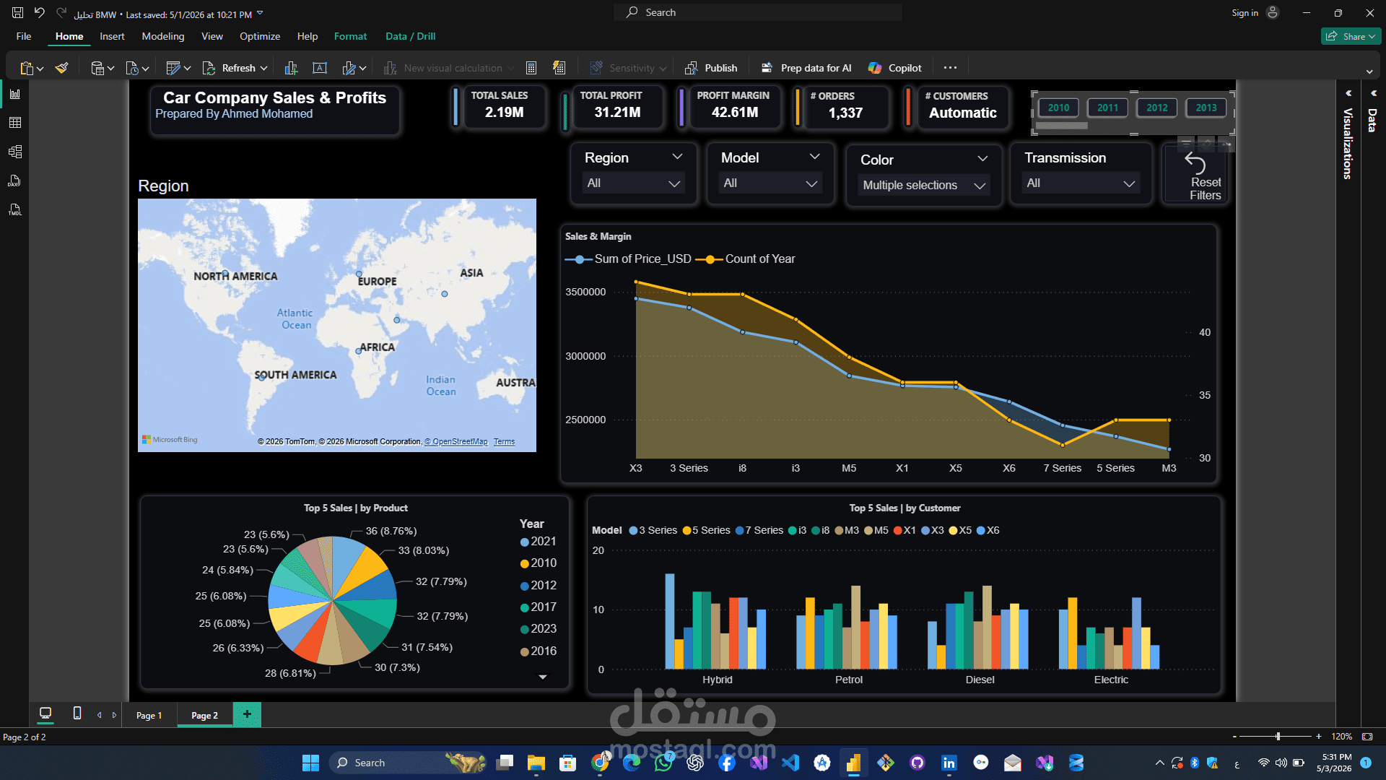This screenshot has width=1386, height=780.
Task: Open the Format ribbon tab
Action: tap(350, 36)
